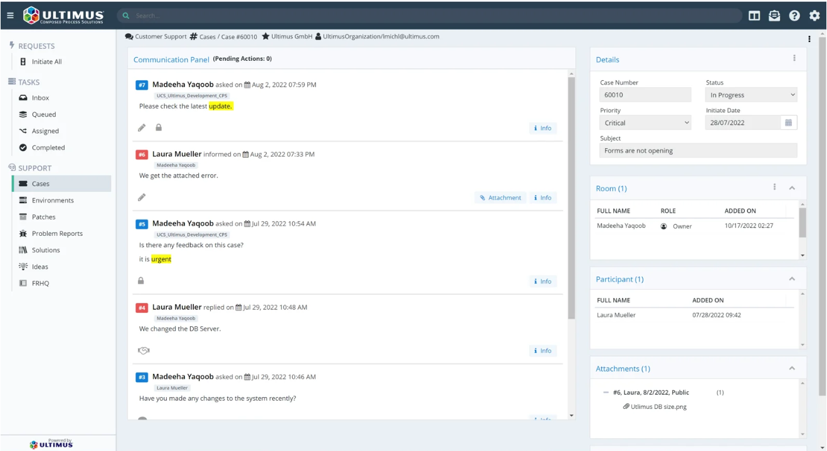This screenshot has width=827, height=451.
Task: Click the #6 message number badge
Action: click(x=142, y=154)
